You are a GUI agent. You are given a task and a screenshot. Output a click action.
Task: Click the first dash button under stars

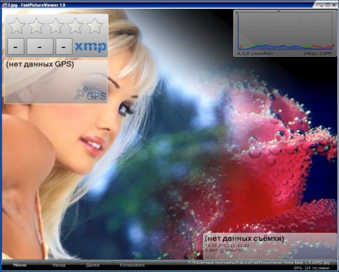(x=16, y=47)
